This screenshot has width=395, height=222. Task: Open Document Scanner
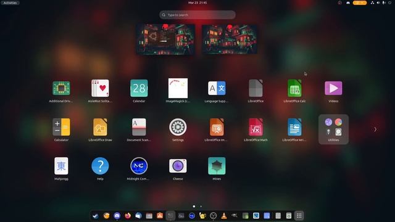(x=139, y=127)
